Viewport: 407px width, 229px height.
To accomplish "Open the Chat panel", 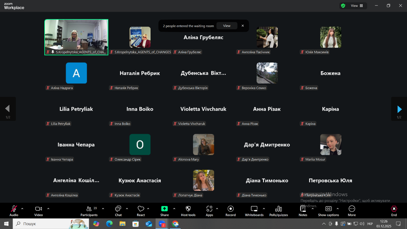I will 118,211.
